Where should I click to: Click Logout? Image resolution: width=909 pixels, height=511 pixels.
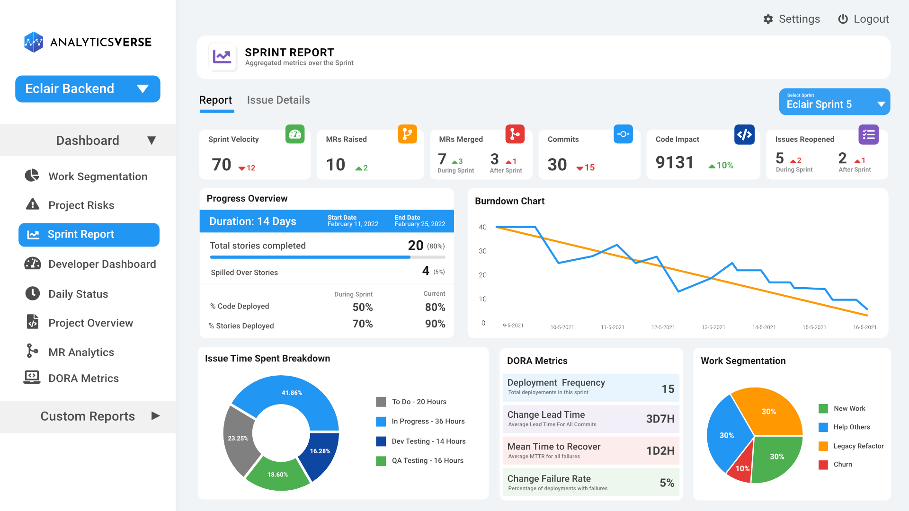click(864, 19)
